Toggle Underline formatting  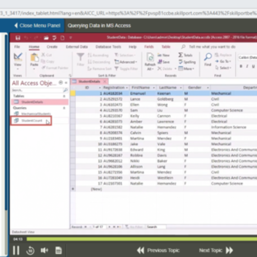[x=253, y=66]
